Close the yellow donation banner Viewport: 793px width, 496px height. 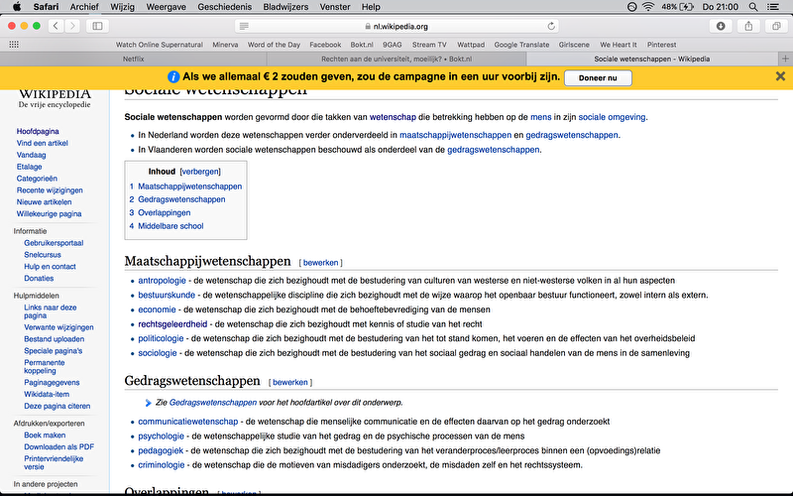pyautogui.click(x=780, y=76)
